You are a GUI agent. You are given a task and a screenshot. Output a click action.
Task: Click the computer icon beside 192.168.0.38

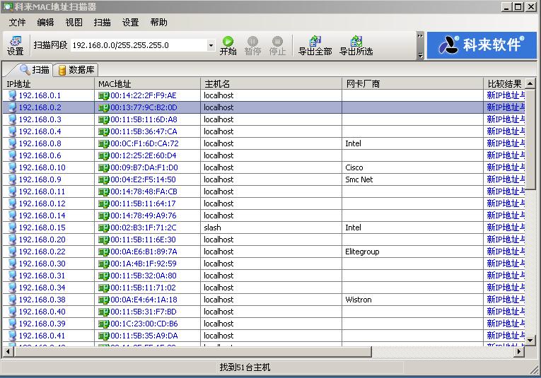[12, 300]
